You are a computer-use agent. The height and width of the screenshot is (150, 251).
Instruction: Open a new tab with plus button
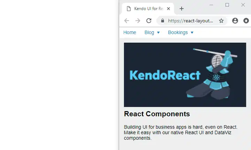(182, 9)
